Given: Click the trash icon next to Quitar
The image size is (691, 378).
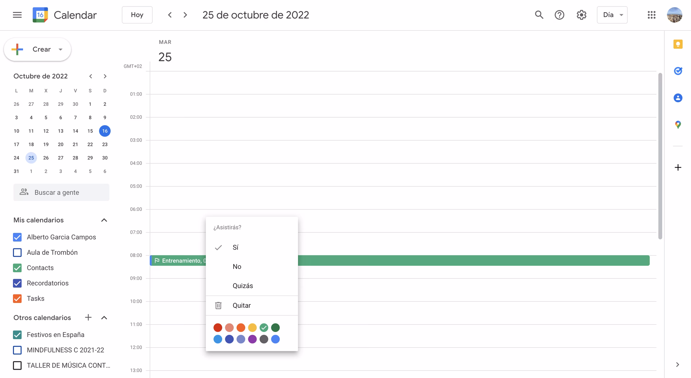Looking at the screenshot, I should (218, 305).
